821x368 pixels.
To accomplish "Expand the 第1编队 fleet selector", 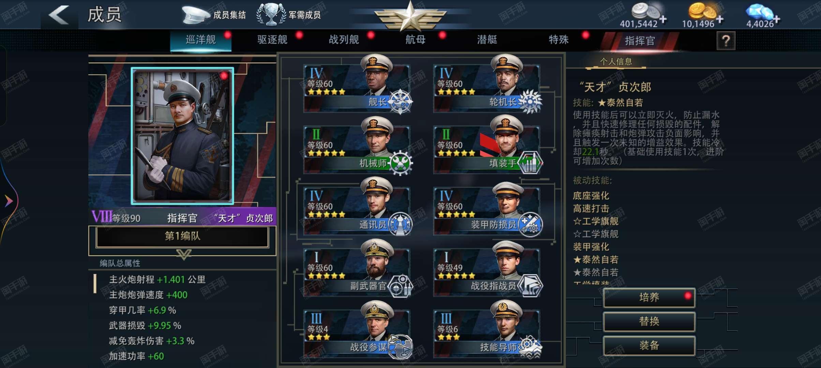I will 182,236.
